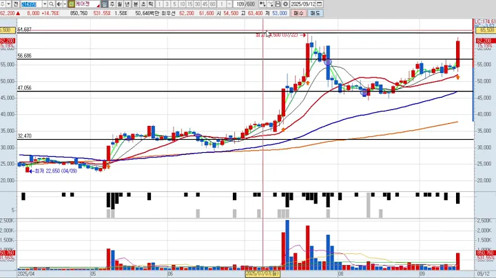This screenshot has height=278, width=496.
Task: Click the line-drawing tool icon in toolbar
Action: click(x=270, y=4)
